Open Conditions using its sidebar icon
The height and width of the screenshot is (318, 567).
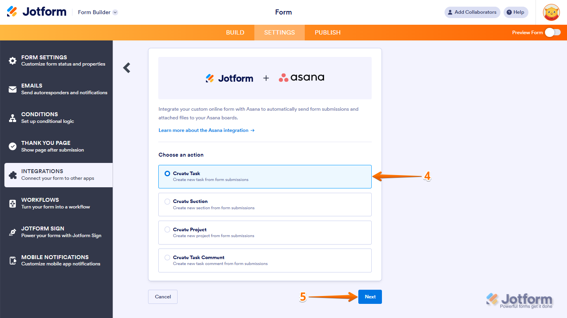(13, 117)
